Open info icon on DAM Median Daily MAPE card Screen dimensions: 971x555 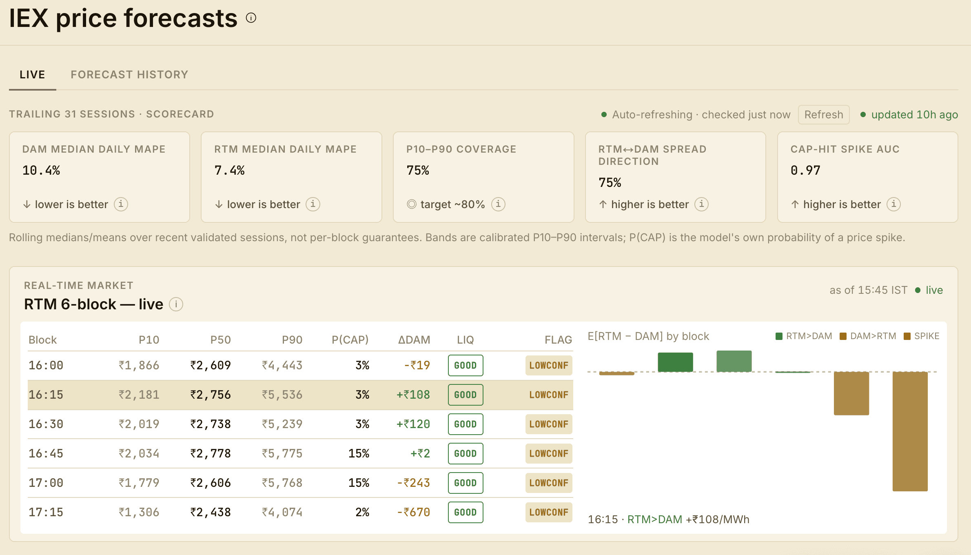[x=121, y=204]
